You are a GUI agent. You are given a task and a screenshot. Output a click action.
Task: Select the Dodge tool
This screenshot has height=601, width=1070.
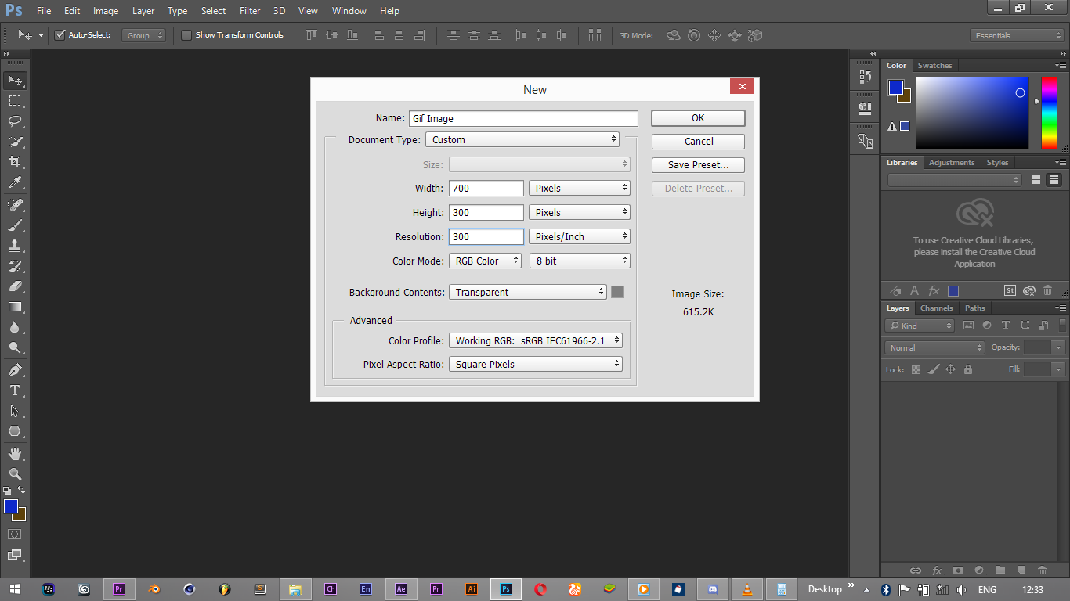coord(15,347)
